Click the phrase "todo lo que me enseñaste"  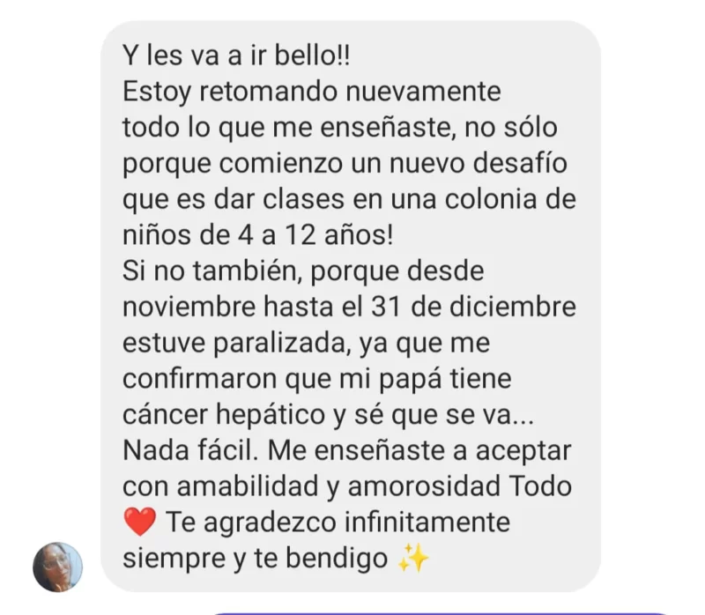[286, 127]
